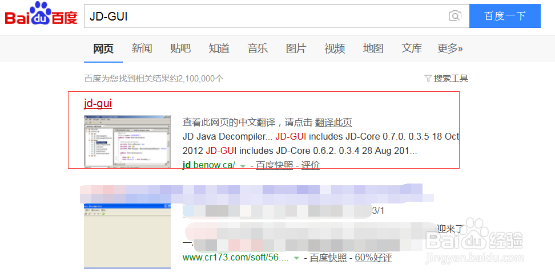The height and width of the screenshot is (277, 555).
Task: Click the 评价 link
Action: 311,165
